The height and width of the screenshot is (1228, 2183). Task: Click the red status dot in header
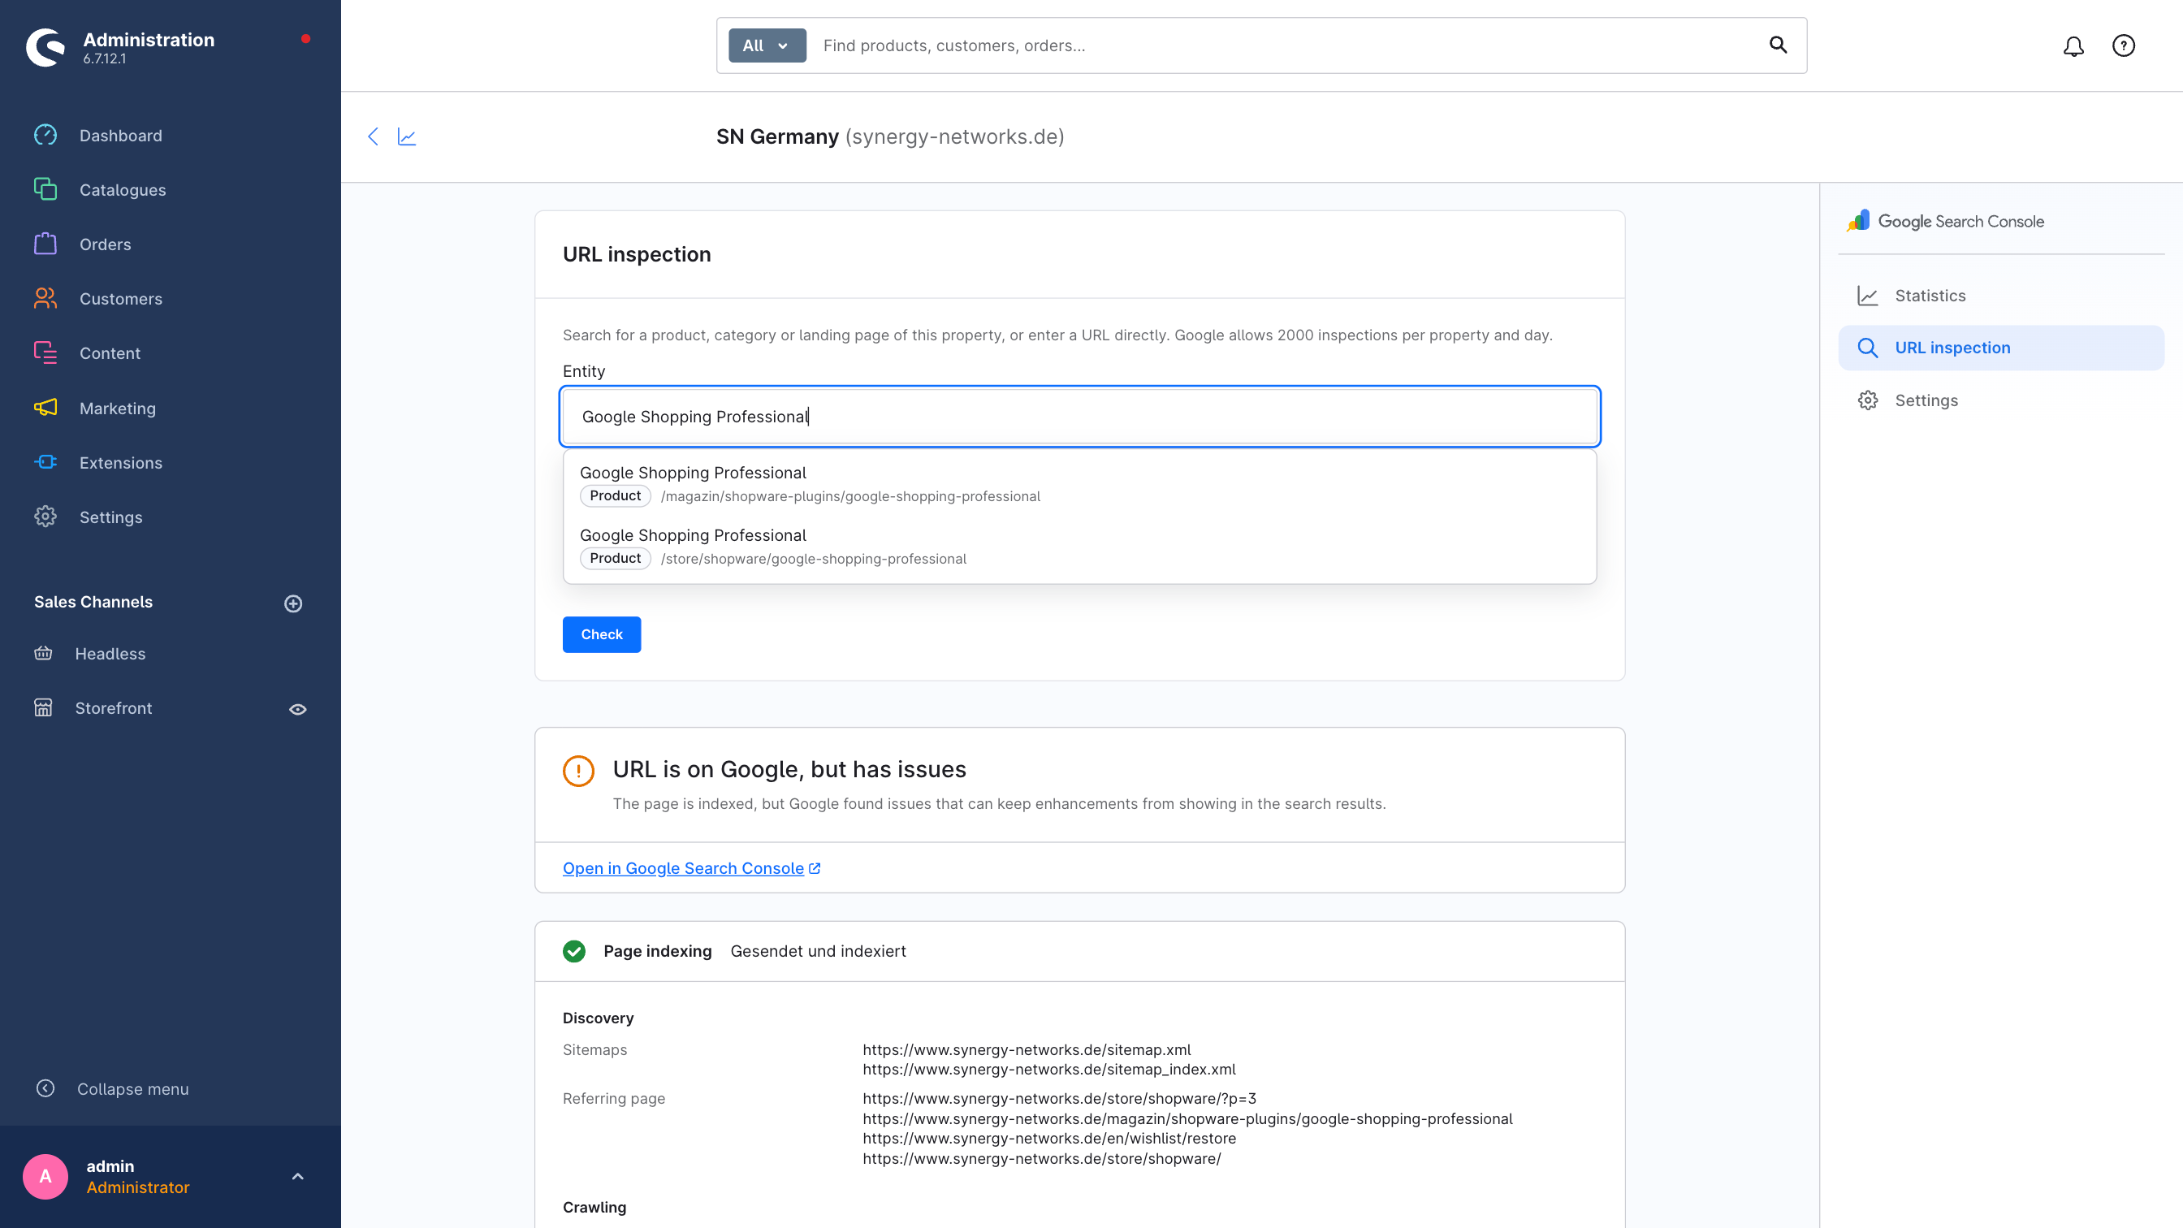pos(306,39)
